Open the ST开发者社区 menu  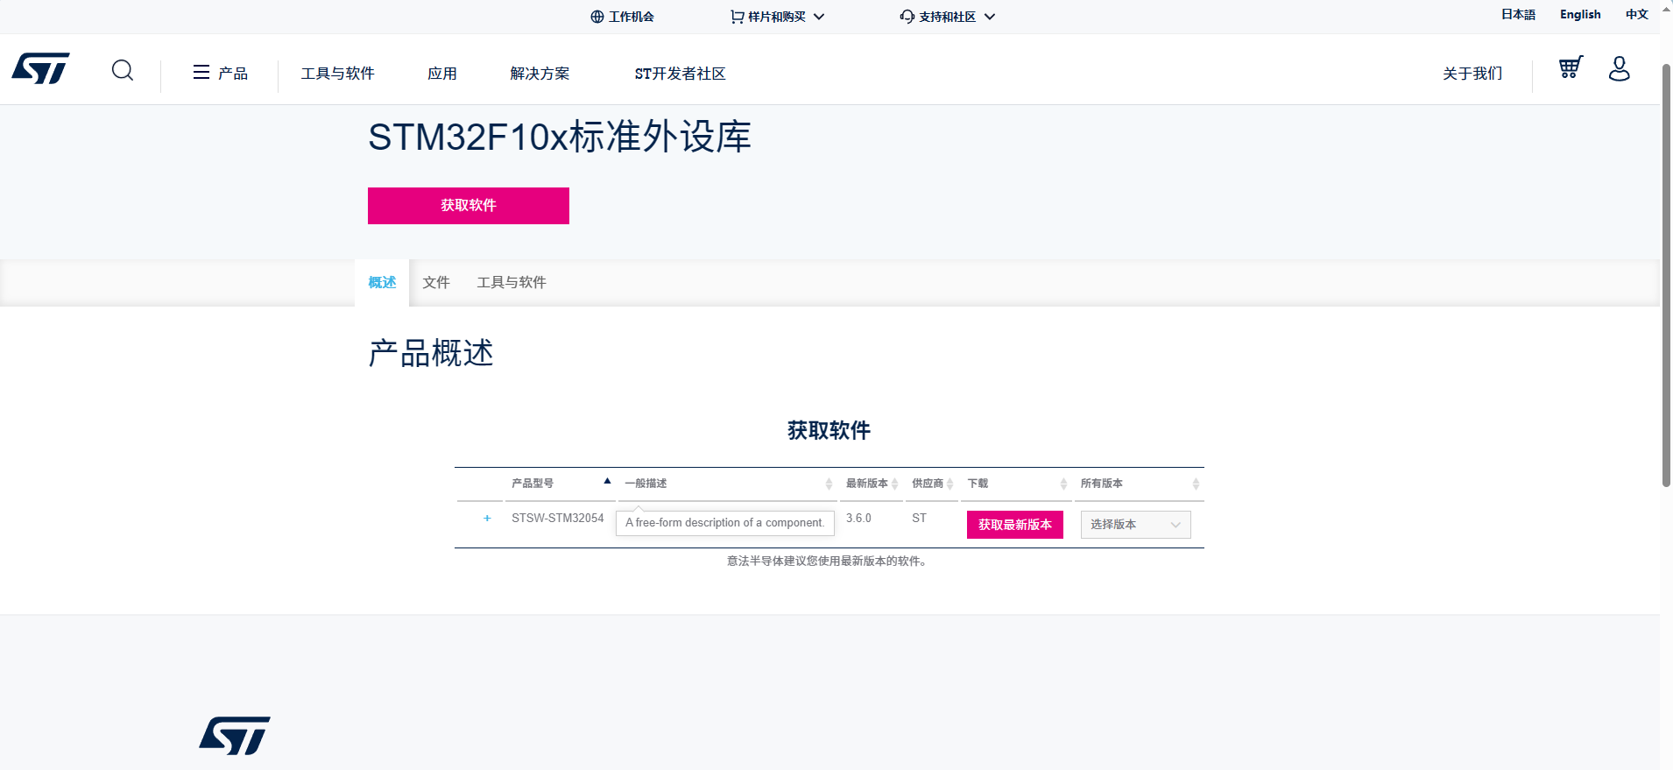680,74
